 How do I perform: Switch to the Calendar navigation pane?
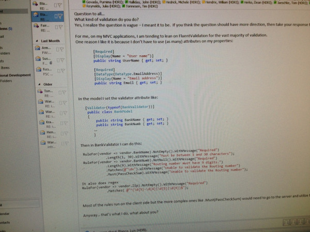click(x=5, y=213)
